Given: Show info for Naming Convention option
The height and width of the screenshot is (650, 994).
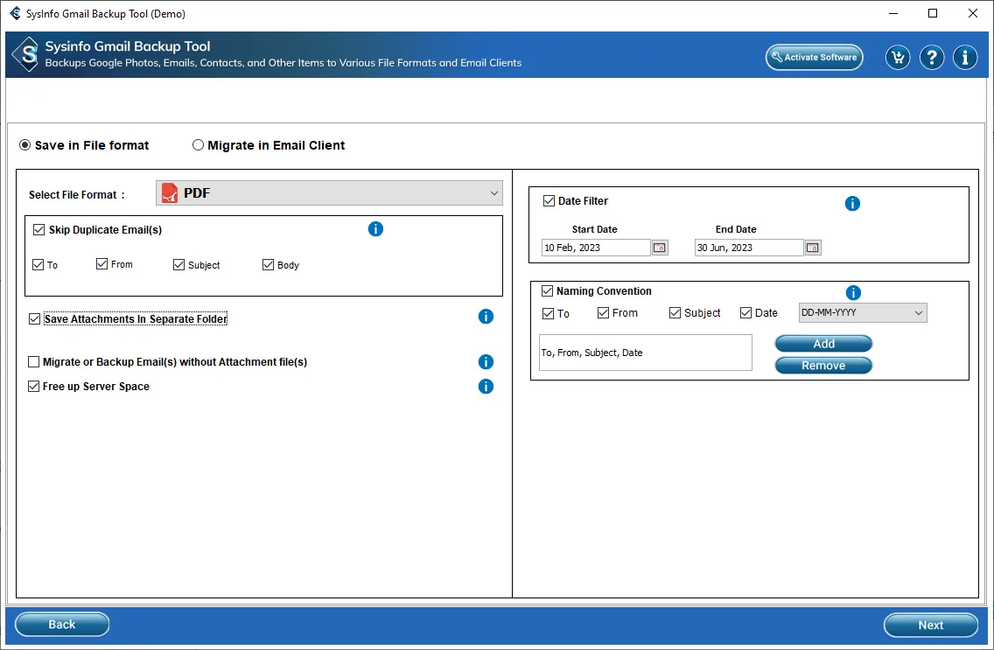Looking at the screenshot, I should click(x=853, y=293).
